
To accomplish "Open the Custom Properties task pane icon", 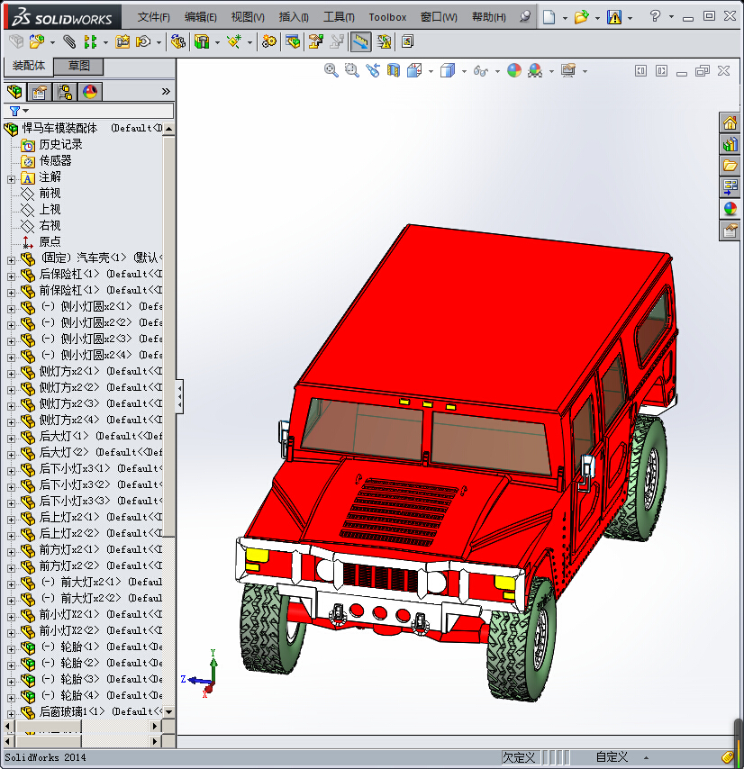I will point(730,230).
